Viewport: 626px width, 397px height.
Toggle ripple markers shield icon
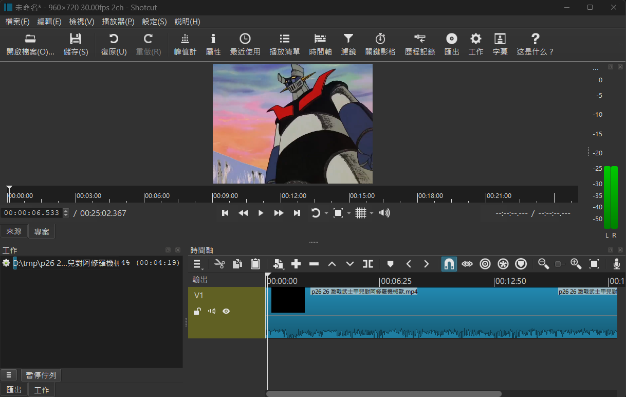coord(521,264)
